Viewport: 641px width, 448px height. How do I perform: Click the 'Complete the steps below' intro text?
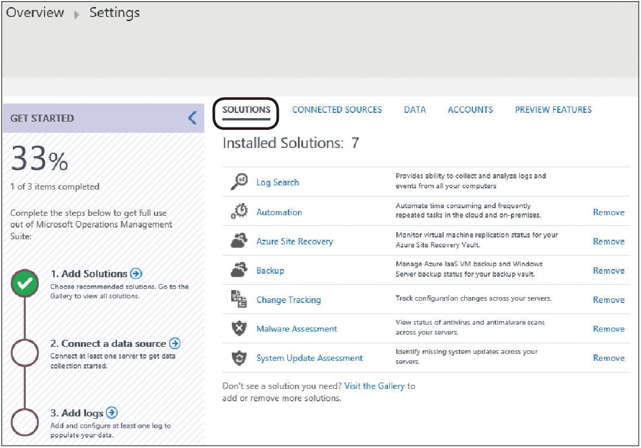pyautogui.click(x=91, y=224)
